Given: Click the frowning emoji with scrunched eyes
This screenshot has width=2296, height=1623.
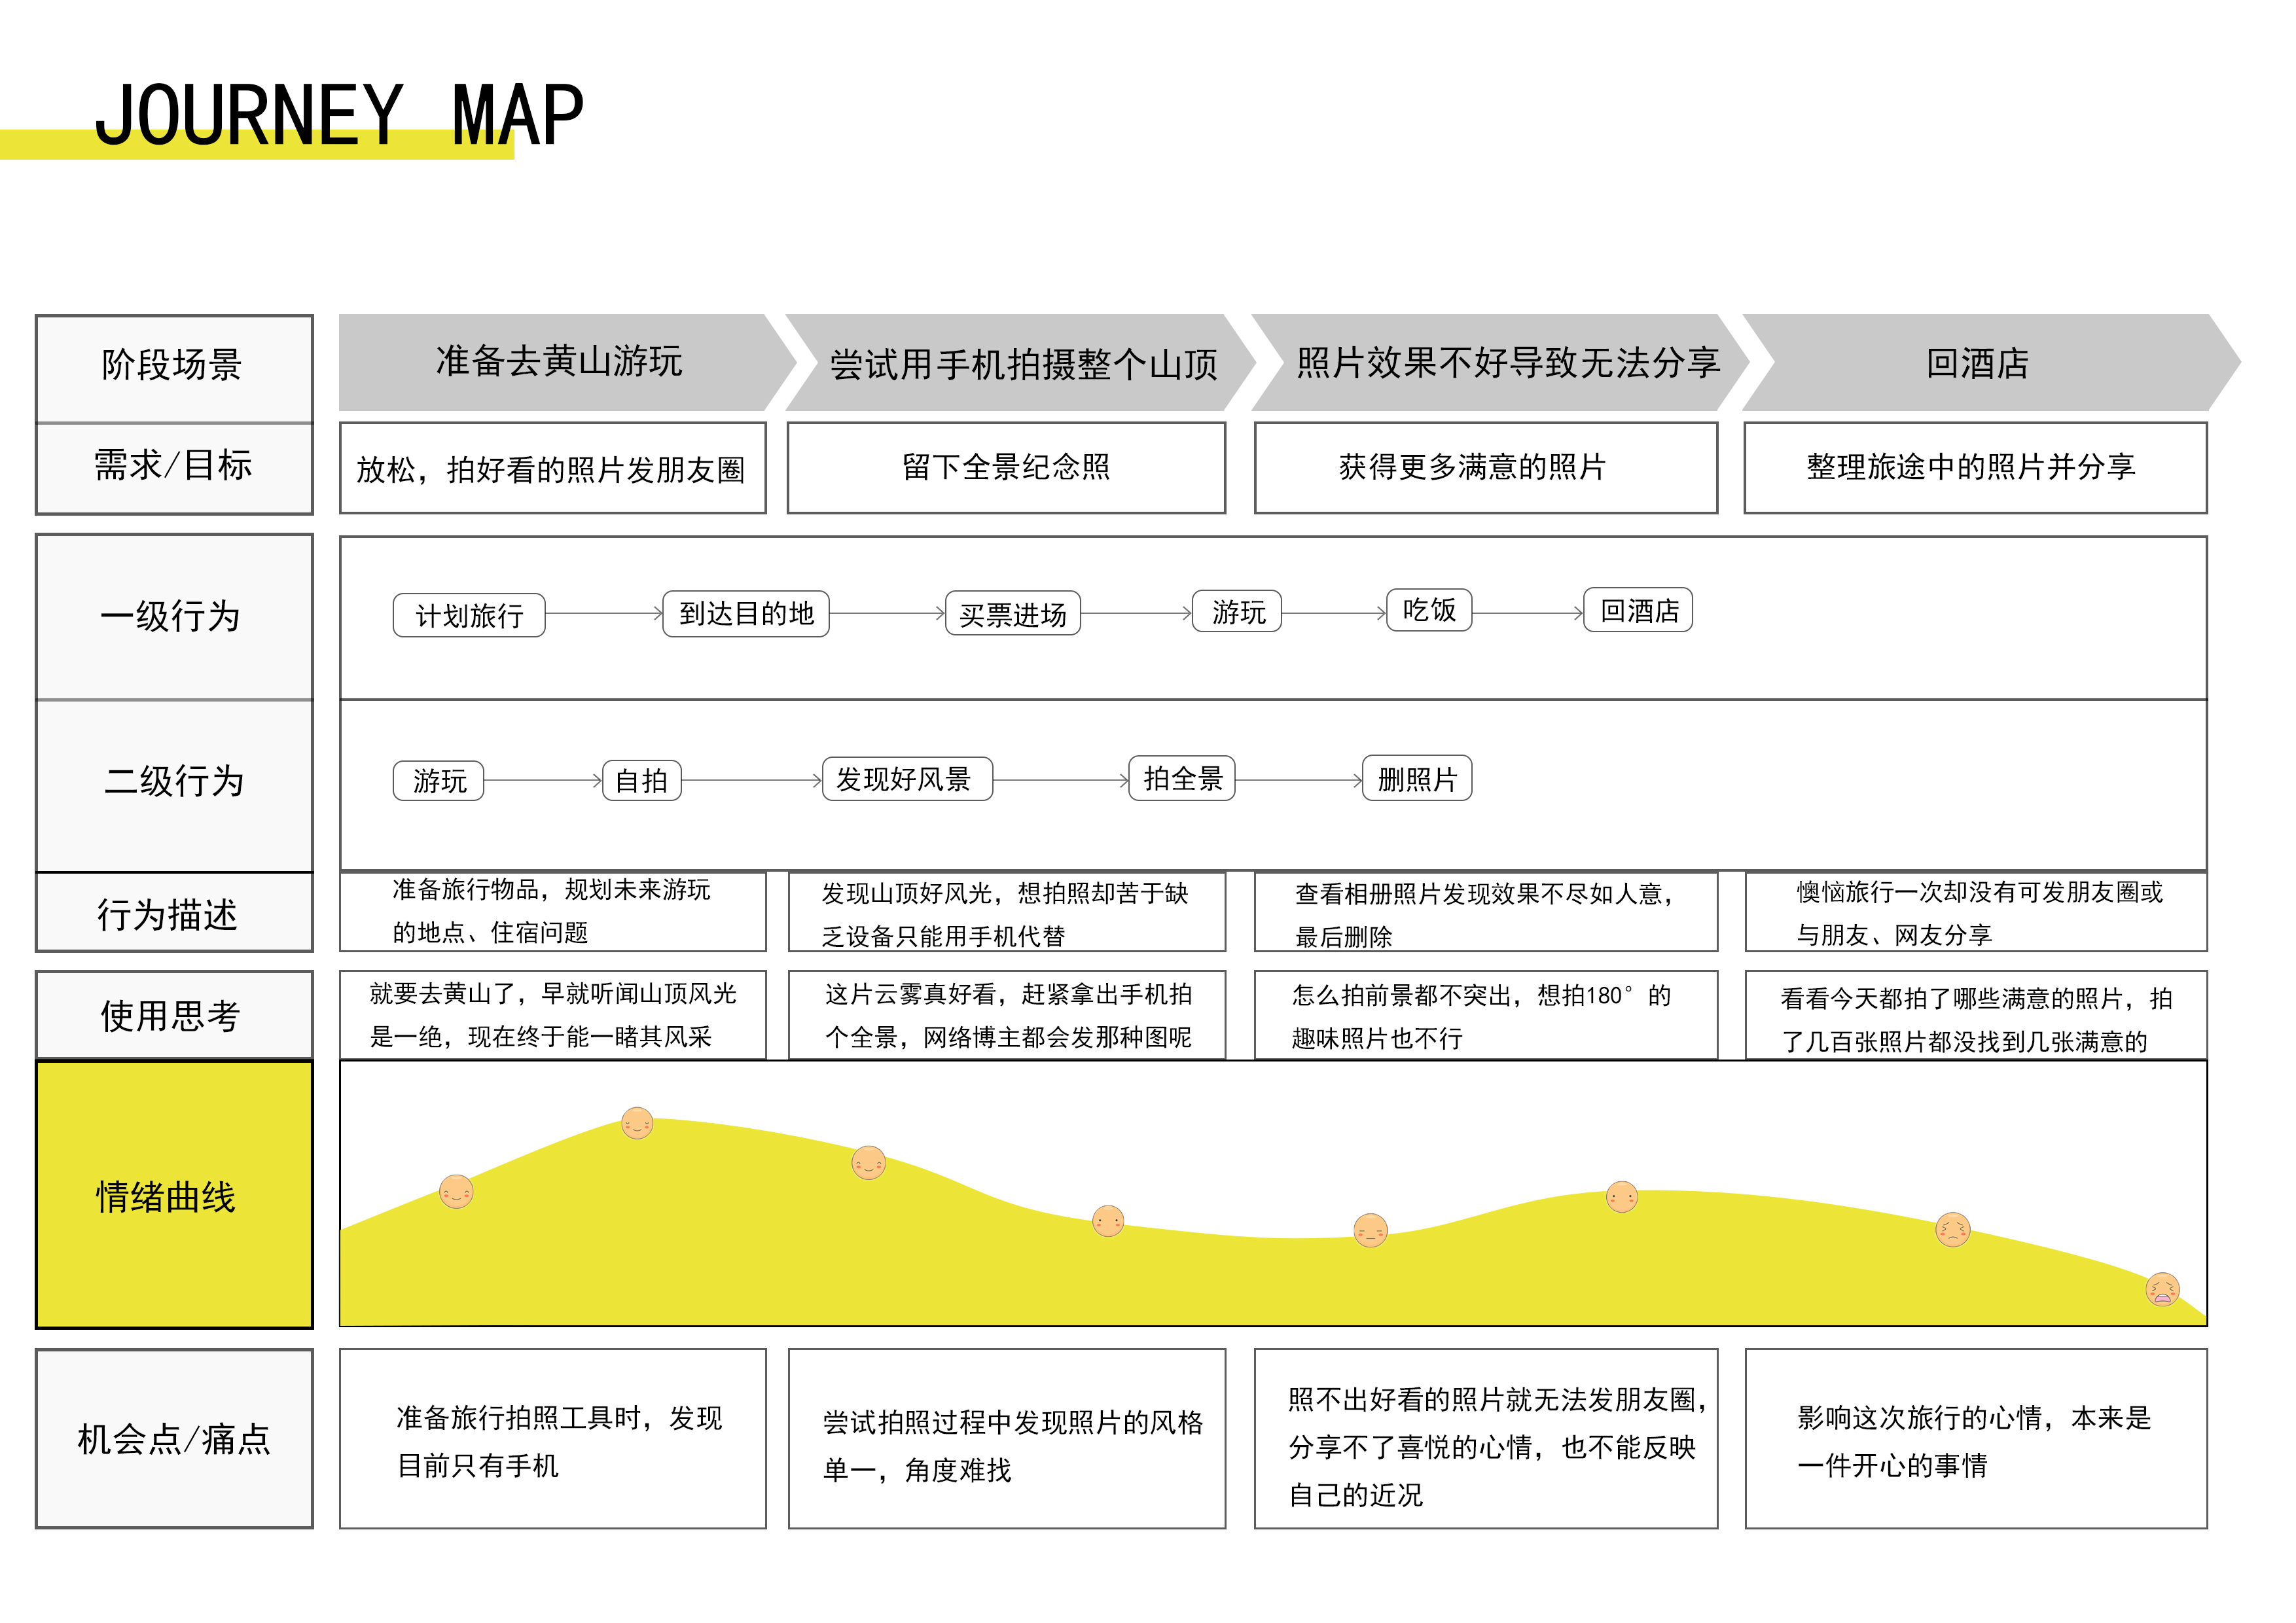Looking at the screenshot, I should [x=1952, y=1229].
